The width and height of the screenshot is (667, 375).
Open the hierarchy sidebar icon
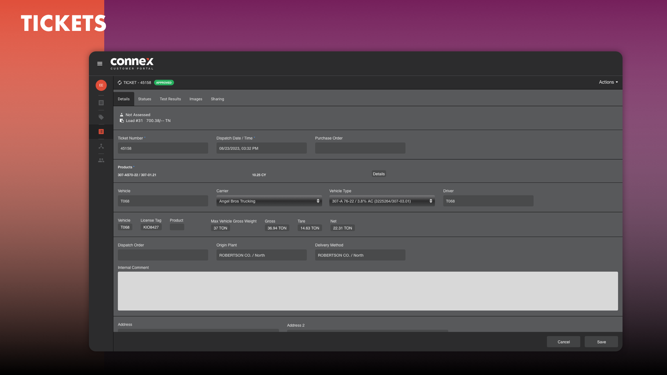tap(101, 146)
